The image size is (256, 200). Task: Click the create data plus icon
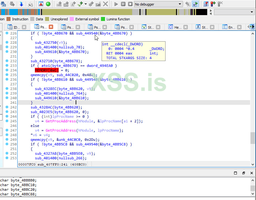(66, 4)
